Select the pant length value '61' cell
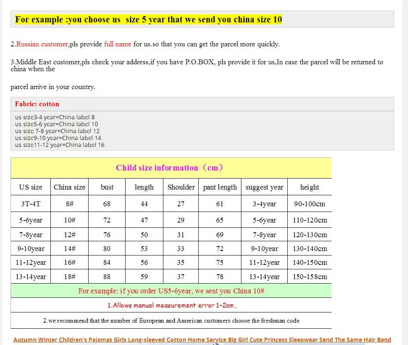Viewport: 408px width, 345px height. point(220,204)
